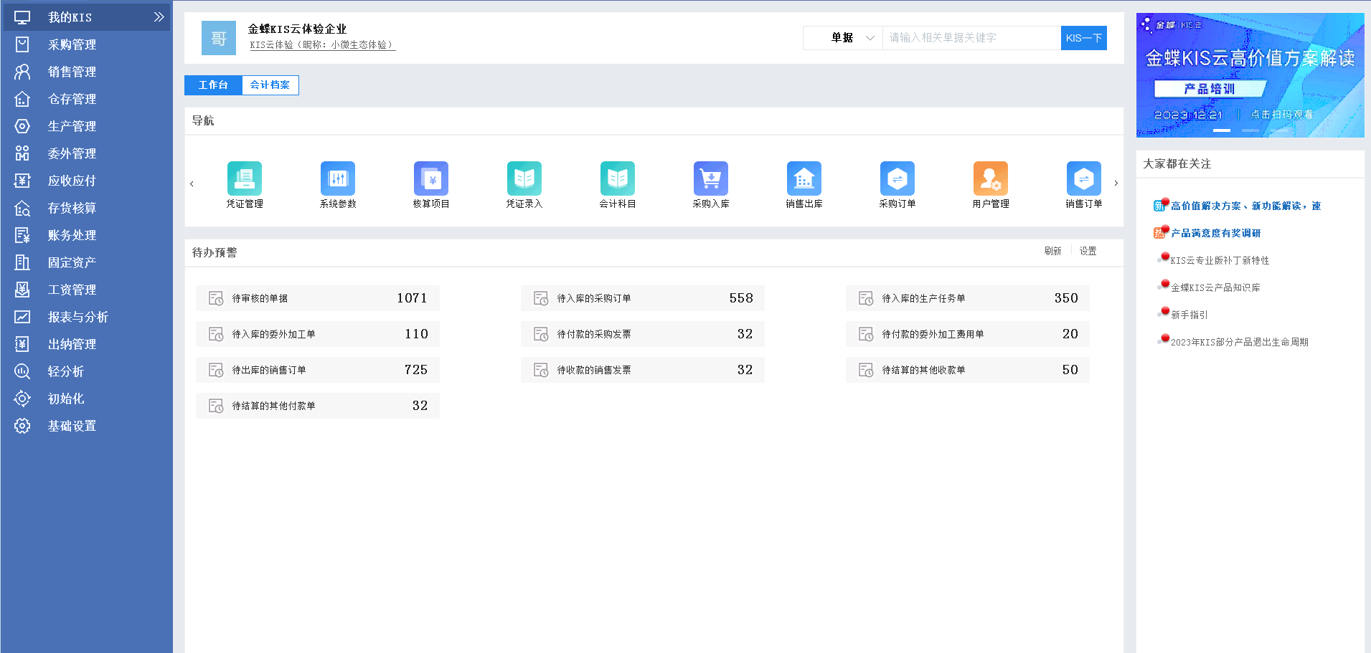The height and width of the screenshot is (653, 1371).
Task: Open the 会计科目 navigation icon
Action: [618, 178]
